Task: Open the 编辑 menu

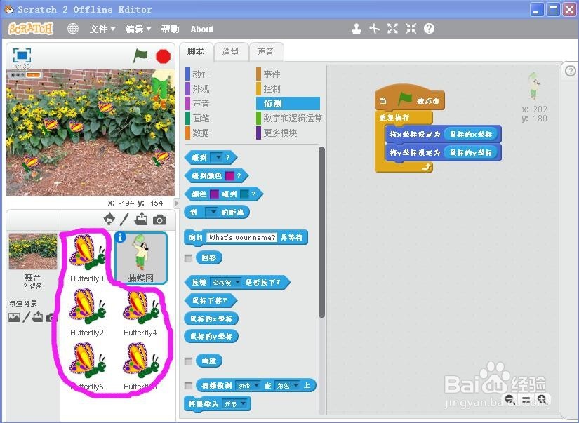Action: point(135,29)
